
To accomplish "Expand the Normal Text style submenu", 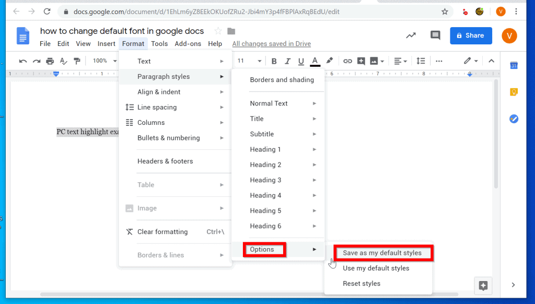I will (278, 103).
